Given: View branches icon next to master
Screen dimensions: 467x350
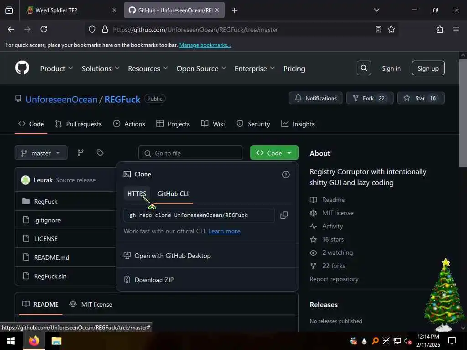Looking at the screenshot, I should [80, 153].
